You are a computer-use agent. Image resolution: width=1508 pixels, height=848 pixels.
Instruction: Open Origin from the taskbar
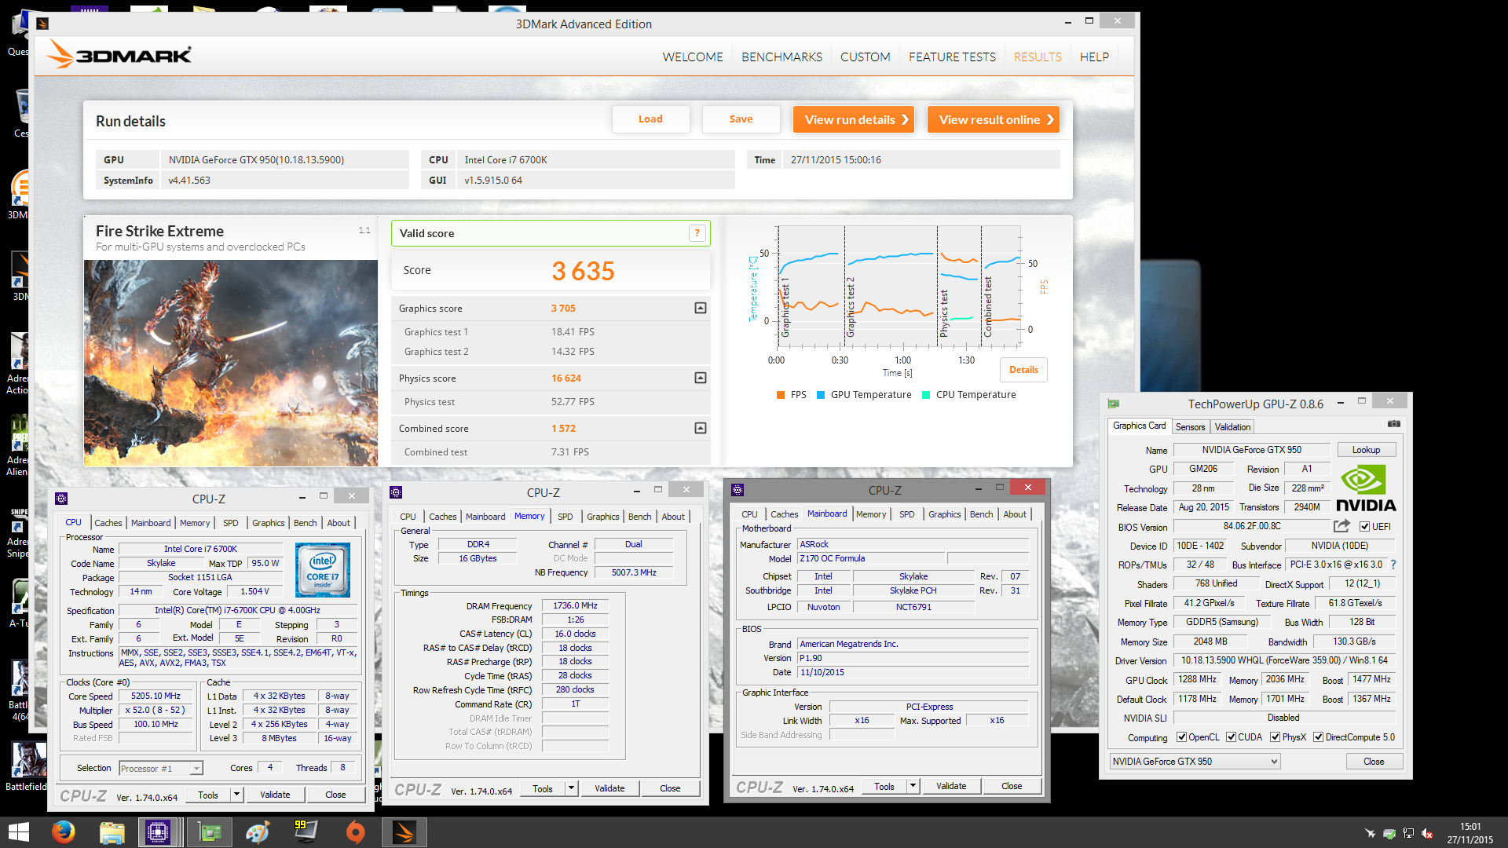point(355,832)
